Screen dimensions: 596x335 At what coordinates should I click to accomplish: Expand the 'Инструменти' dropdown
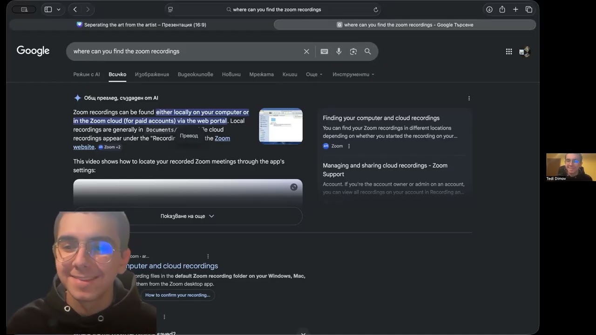tap(353, 74)
